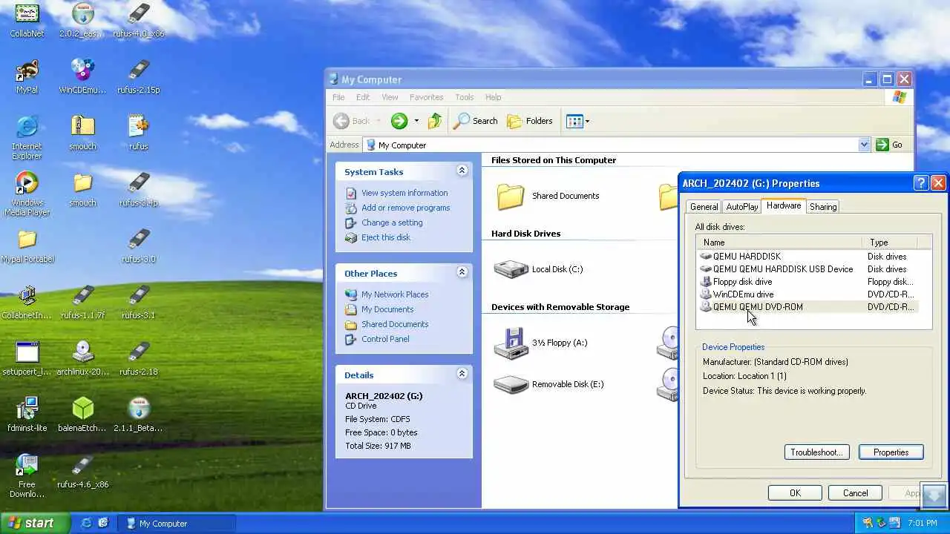Select the balenaEtcher desktop icon

[82, 415]
